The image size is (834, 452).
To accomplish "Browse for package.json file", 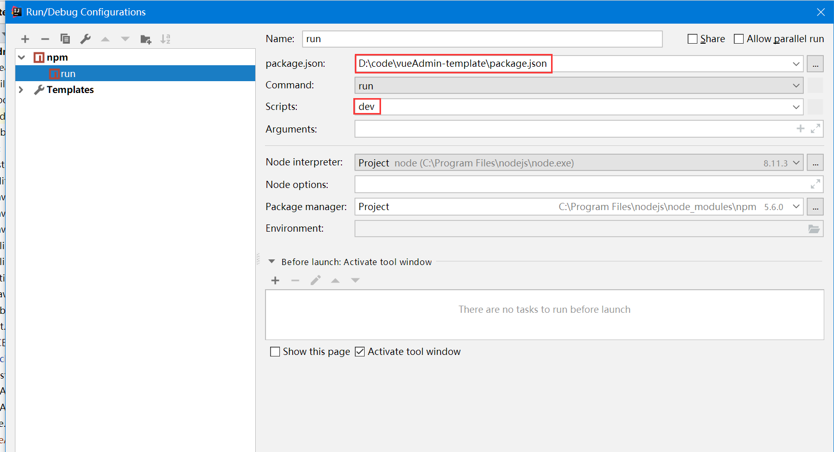I will coord(816,64).
